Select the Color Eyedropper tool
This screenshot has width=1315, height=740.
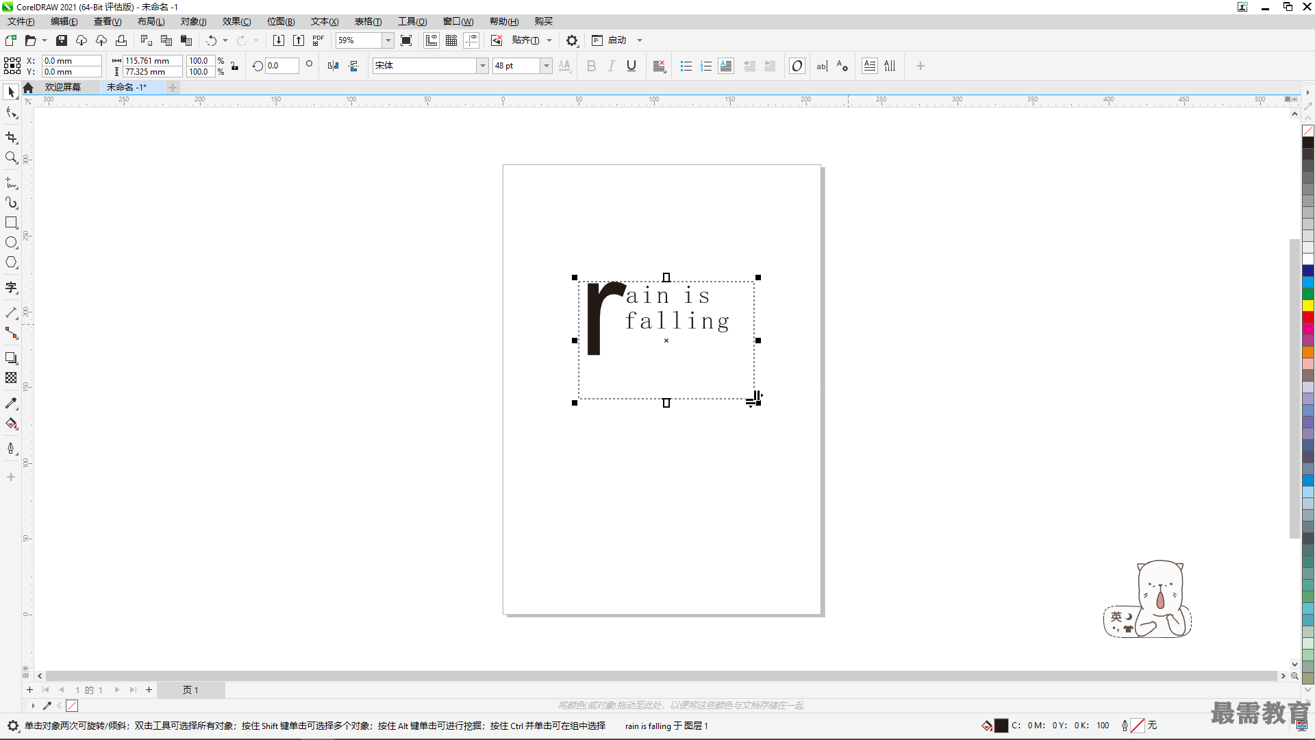tap(11, 404)
